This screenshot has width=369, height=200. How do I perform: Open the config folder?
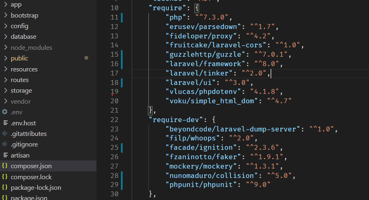click(x=20, y=26)
